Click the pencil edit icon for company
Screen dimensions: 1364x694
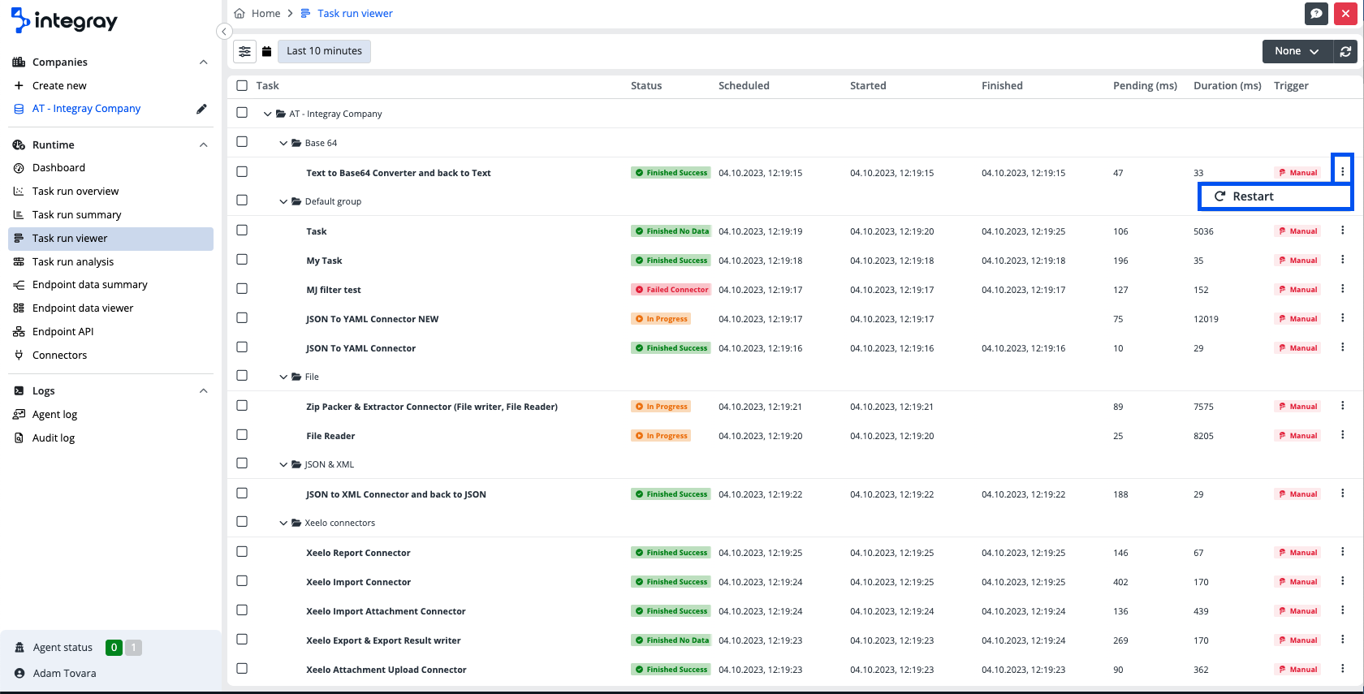click(201, 109)
